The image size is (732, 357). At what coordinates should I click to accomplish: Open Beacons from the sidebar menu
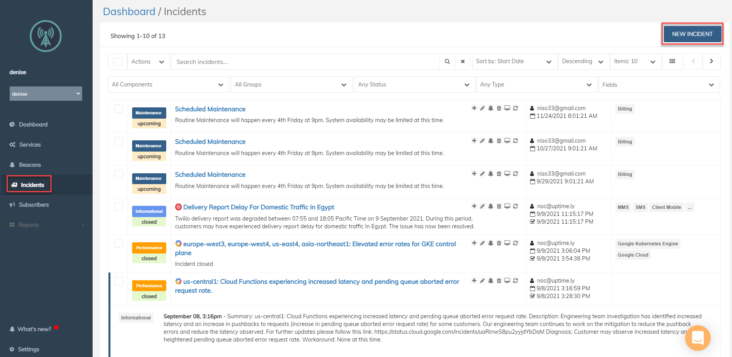point(30,165)
